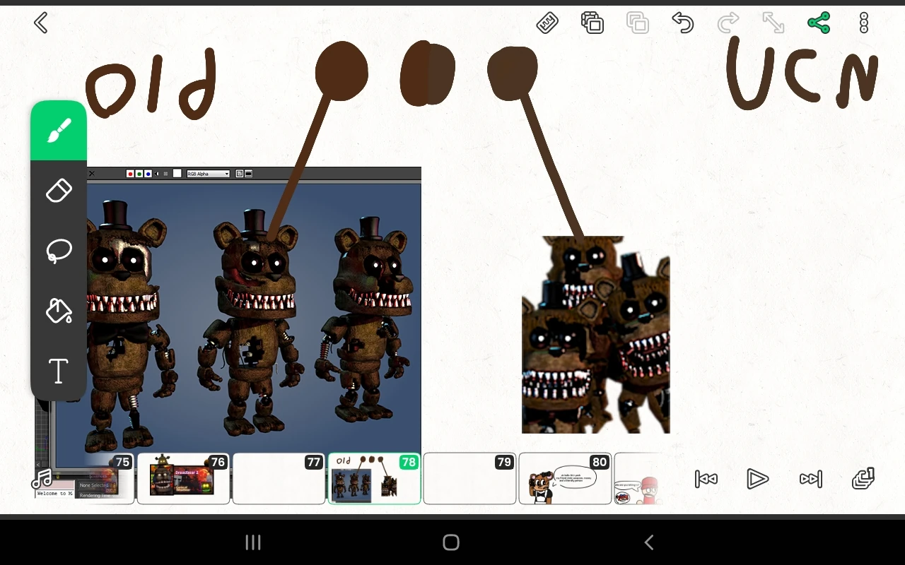Viewport: 905px width, 565px height.
Task: Select the Text tool
Action: [59, 371]
